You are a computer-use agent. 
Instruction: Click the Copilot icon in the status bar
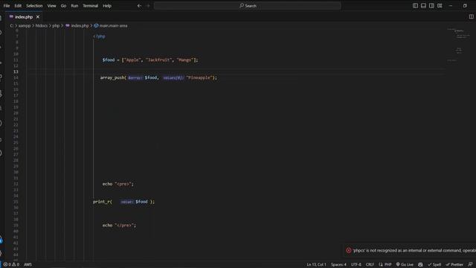420,264
